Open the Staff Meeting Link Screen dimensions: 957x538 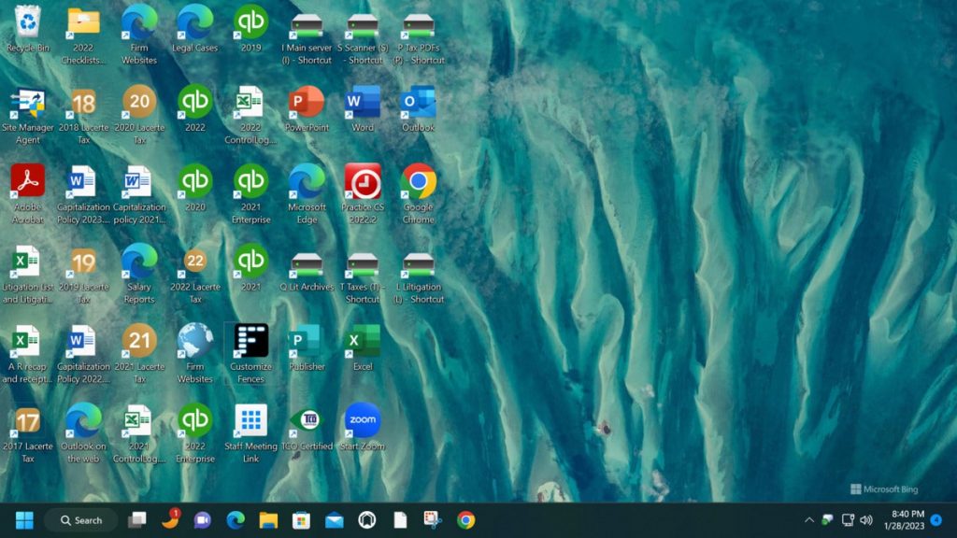250,419
